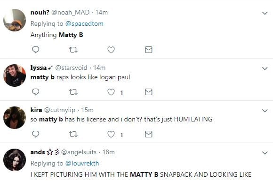The height and width of the screenshot is (181, 273).
Task: Reply to noah_MAD's Anything Matty B tweet
Action: click(35, 50)
